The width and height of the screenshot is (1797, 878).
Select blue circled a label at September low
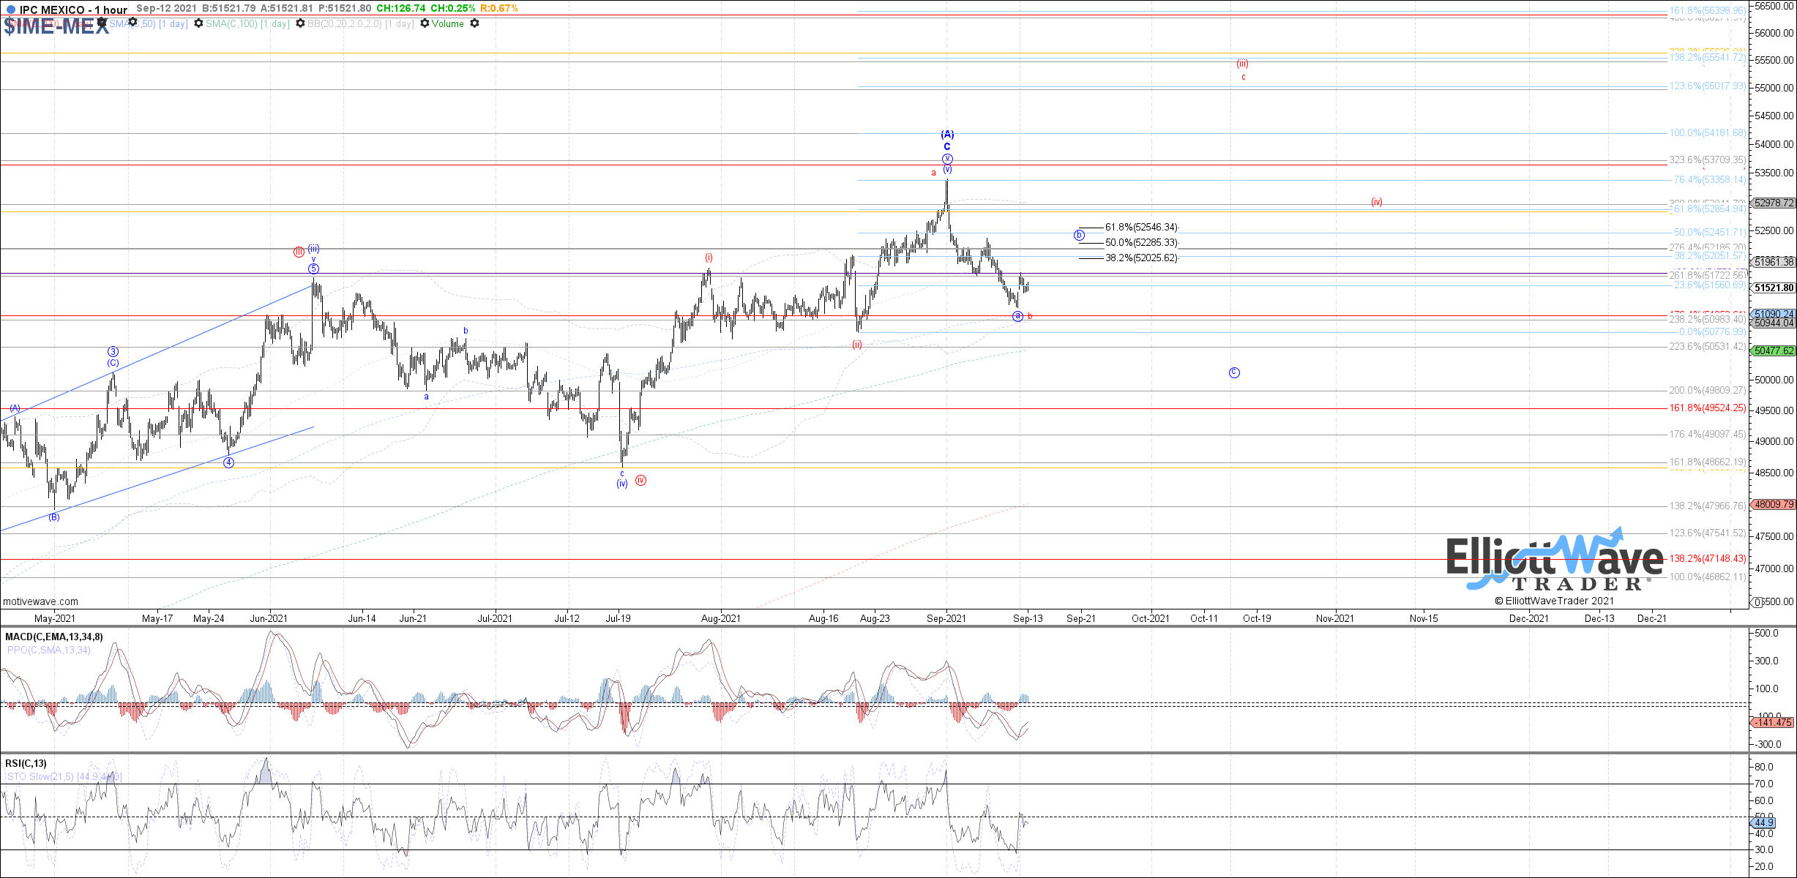[x=1017, y=316]
